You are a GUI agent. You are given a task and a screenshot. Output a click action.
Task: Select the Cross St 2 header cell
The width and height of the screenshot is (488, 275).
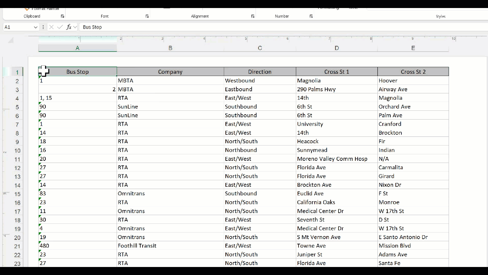(x=413, y=72)
